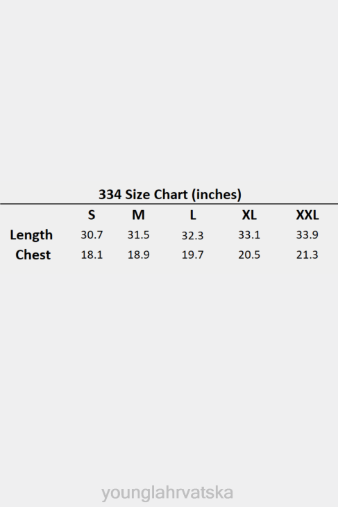338x507 pixels.
Task: Select the S size column header
Action: 92,215
